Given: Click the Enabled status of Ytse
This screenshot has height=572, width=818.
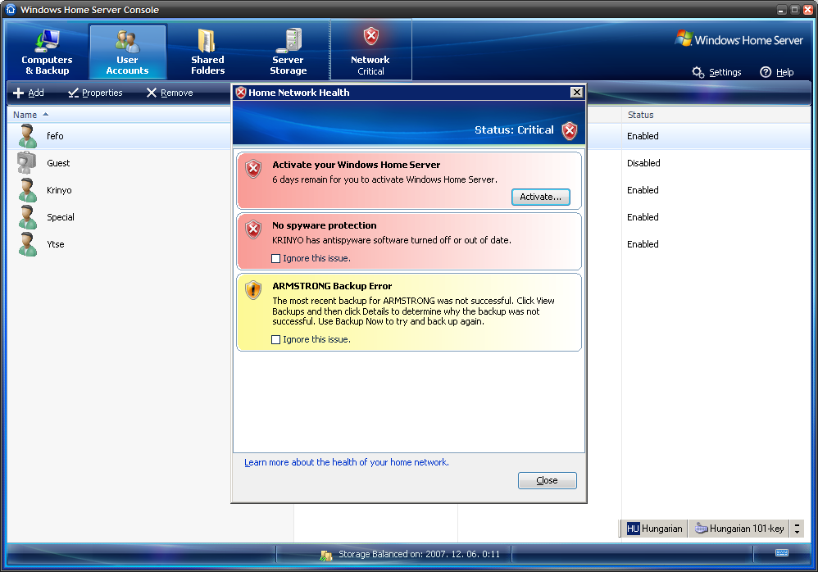Looking at the screenshot, I should (643, 244).
